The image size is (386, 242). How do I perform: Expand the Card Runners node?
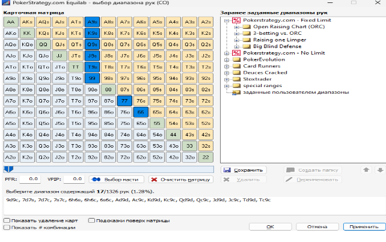[227, 67]
